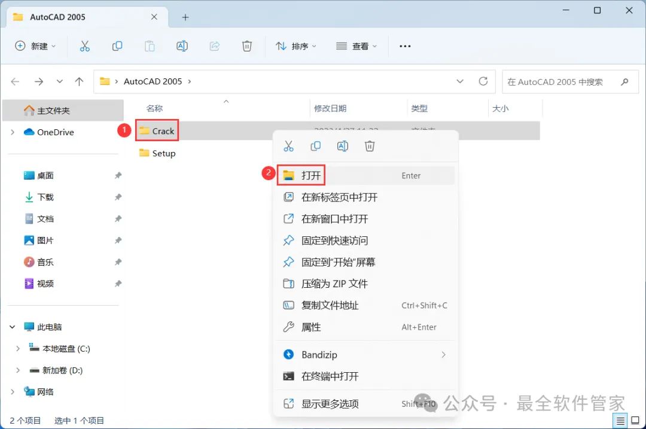
Task: Switch to details view icon in status bar
Action: tap(620, 421)
